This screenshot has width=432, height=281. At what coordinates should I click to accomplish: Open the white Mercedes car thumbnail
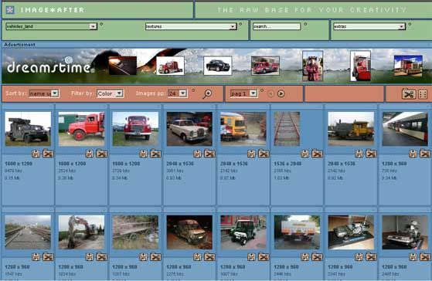click(189, 129)
